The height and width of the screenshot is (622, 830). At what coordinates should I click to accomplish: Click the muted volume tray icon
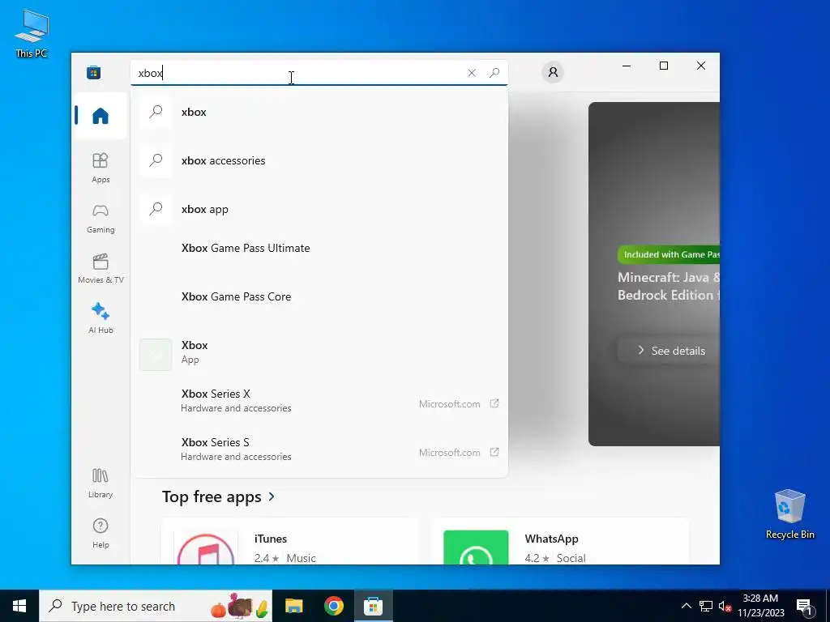[725, 606]
